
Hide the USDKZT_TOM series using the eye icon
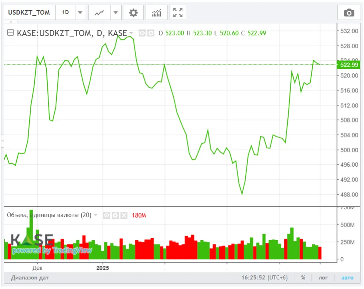[142, 33]
